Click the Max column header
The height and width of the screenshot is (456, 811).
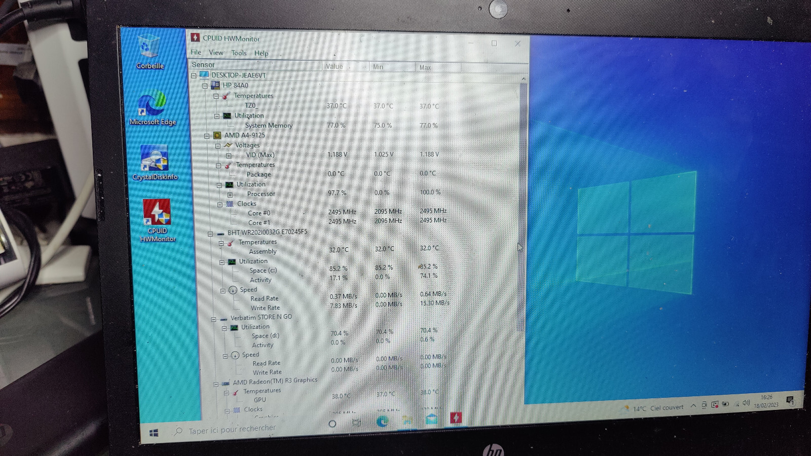tap(438, 67)
